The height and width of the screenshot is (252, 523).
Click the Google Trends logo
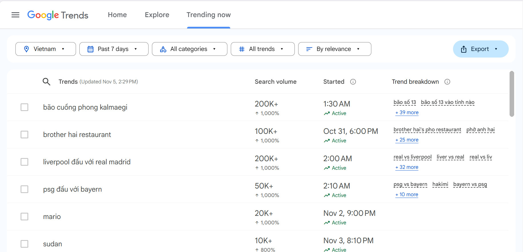pyautogui.click(x=58, y=15)
